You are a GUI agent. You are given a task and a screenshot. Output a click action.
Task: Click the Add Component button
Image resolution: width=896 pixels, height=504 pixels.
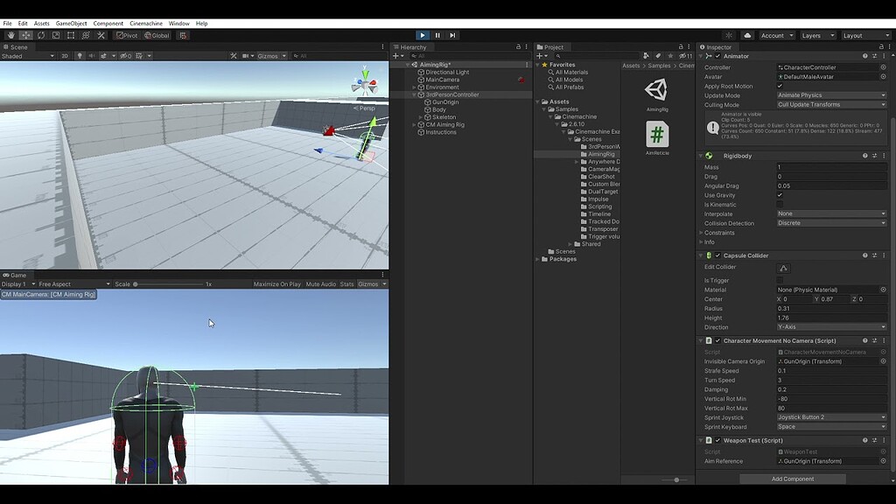[793, 479]
